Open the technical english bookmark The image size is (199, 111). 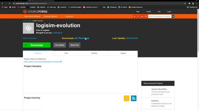point(75,7)
